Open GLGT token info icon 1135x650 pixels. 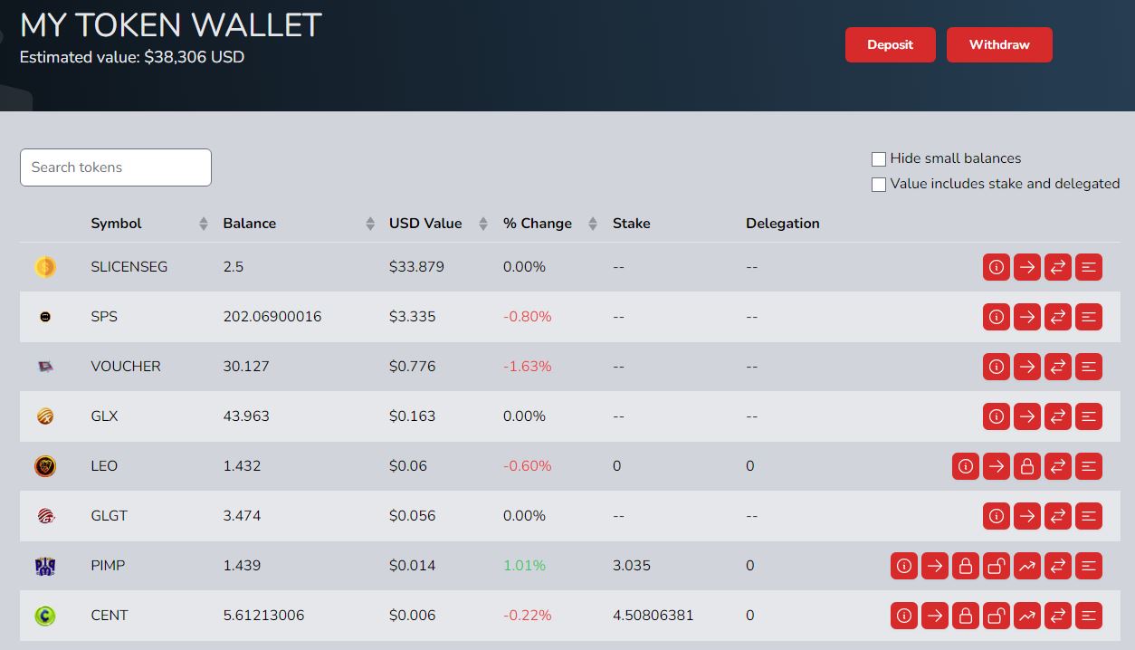[996, 516]
